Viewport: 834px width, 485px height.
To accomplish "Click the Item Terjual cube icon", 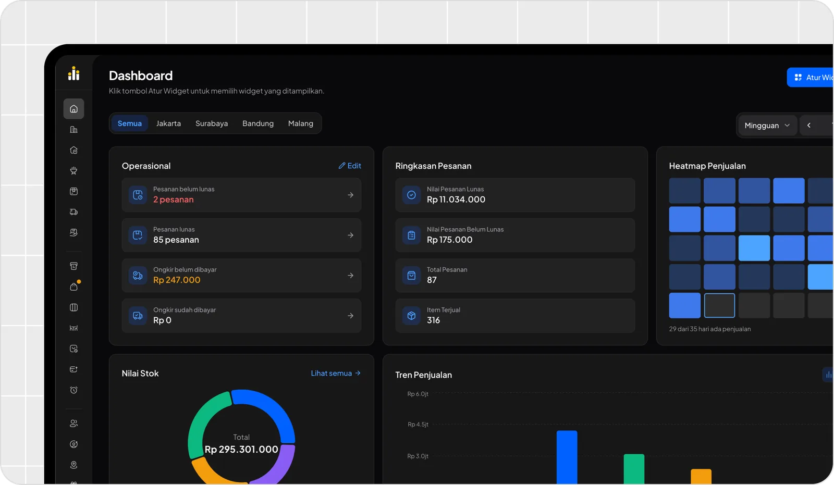I will [x=411, y=316].
